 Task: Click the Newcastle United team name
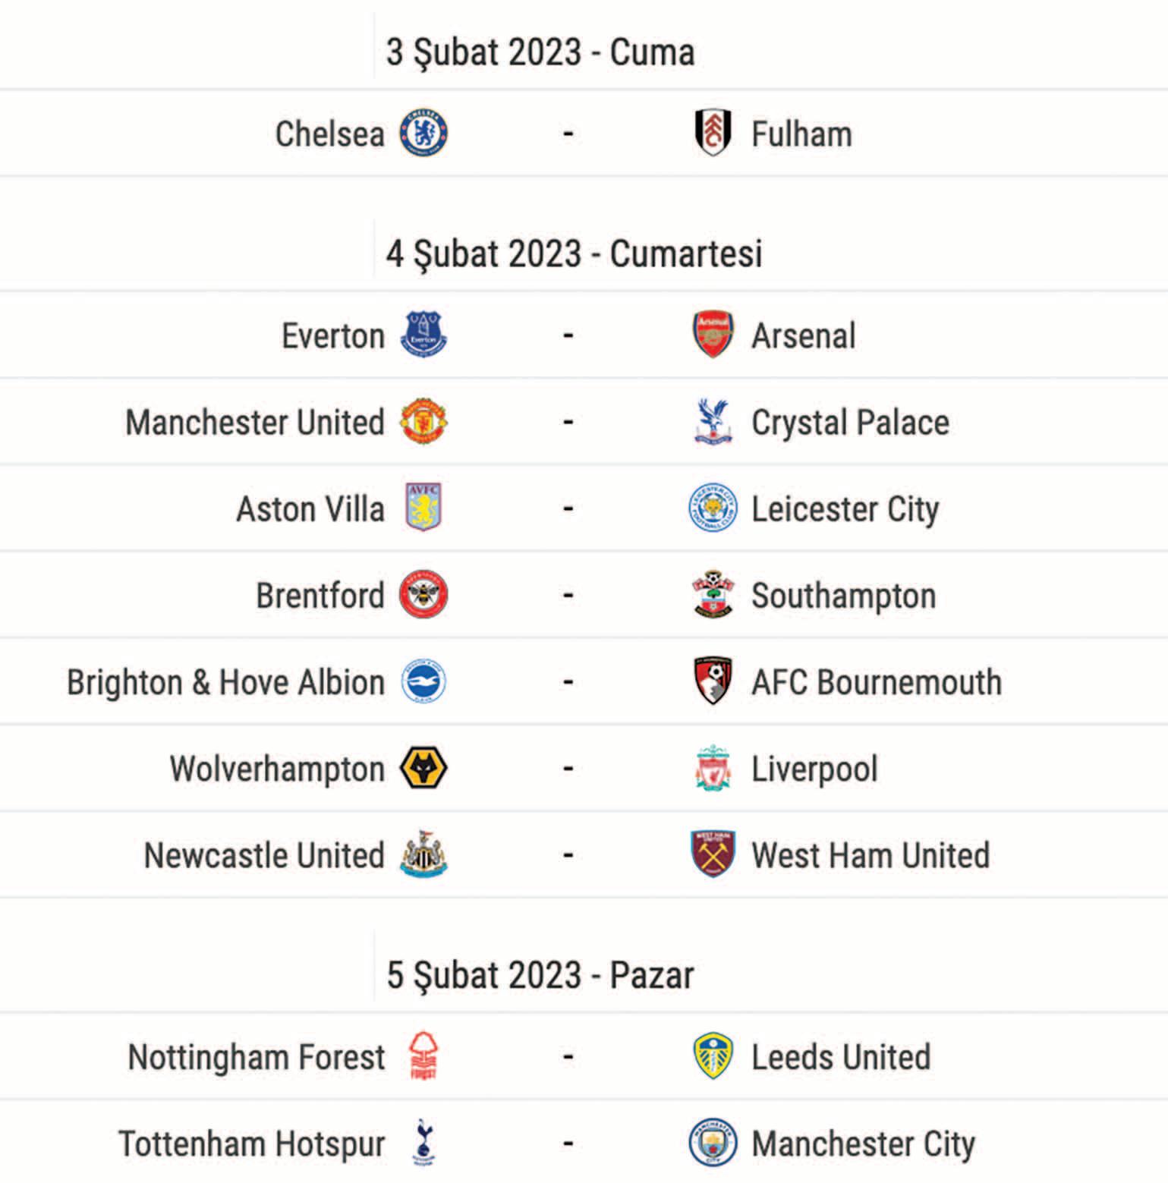(264, 855)
